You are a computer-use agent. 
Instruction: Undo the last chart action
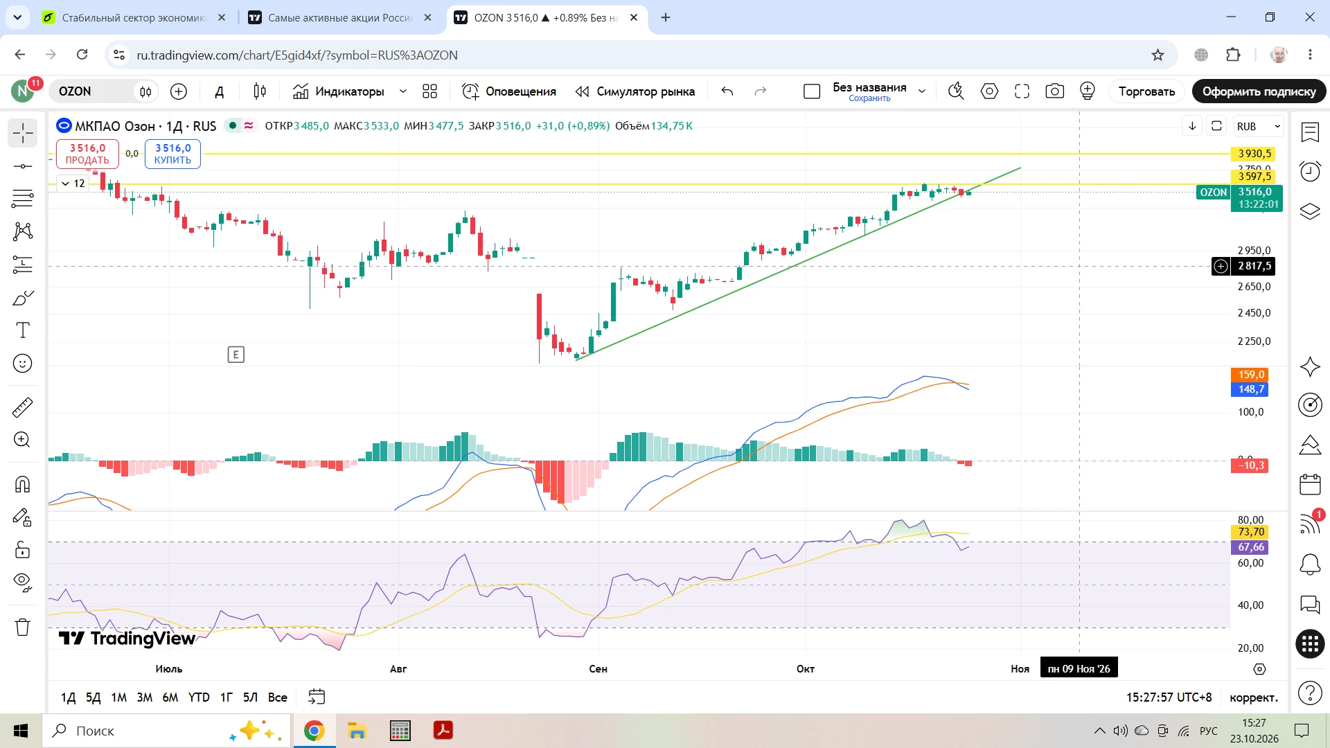(x=727, y=91)
